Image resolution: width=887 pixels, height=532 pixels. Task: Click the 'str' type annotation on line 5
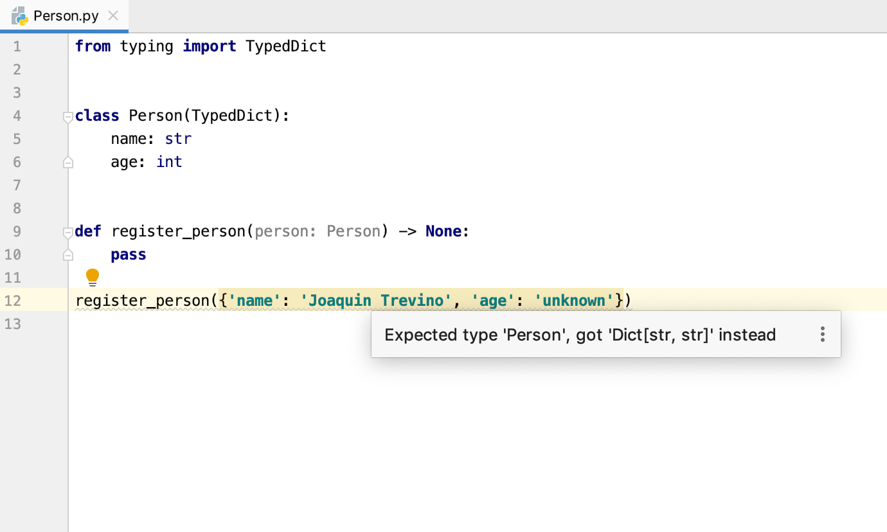178,139
